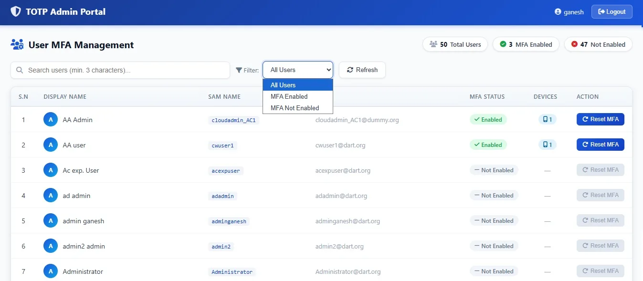Click the admin ganesh avatar icon

[x=51, y=220]
